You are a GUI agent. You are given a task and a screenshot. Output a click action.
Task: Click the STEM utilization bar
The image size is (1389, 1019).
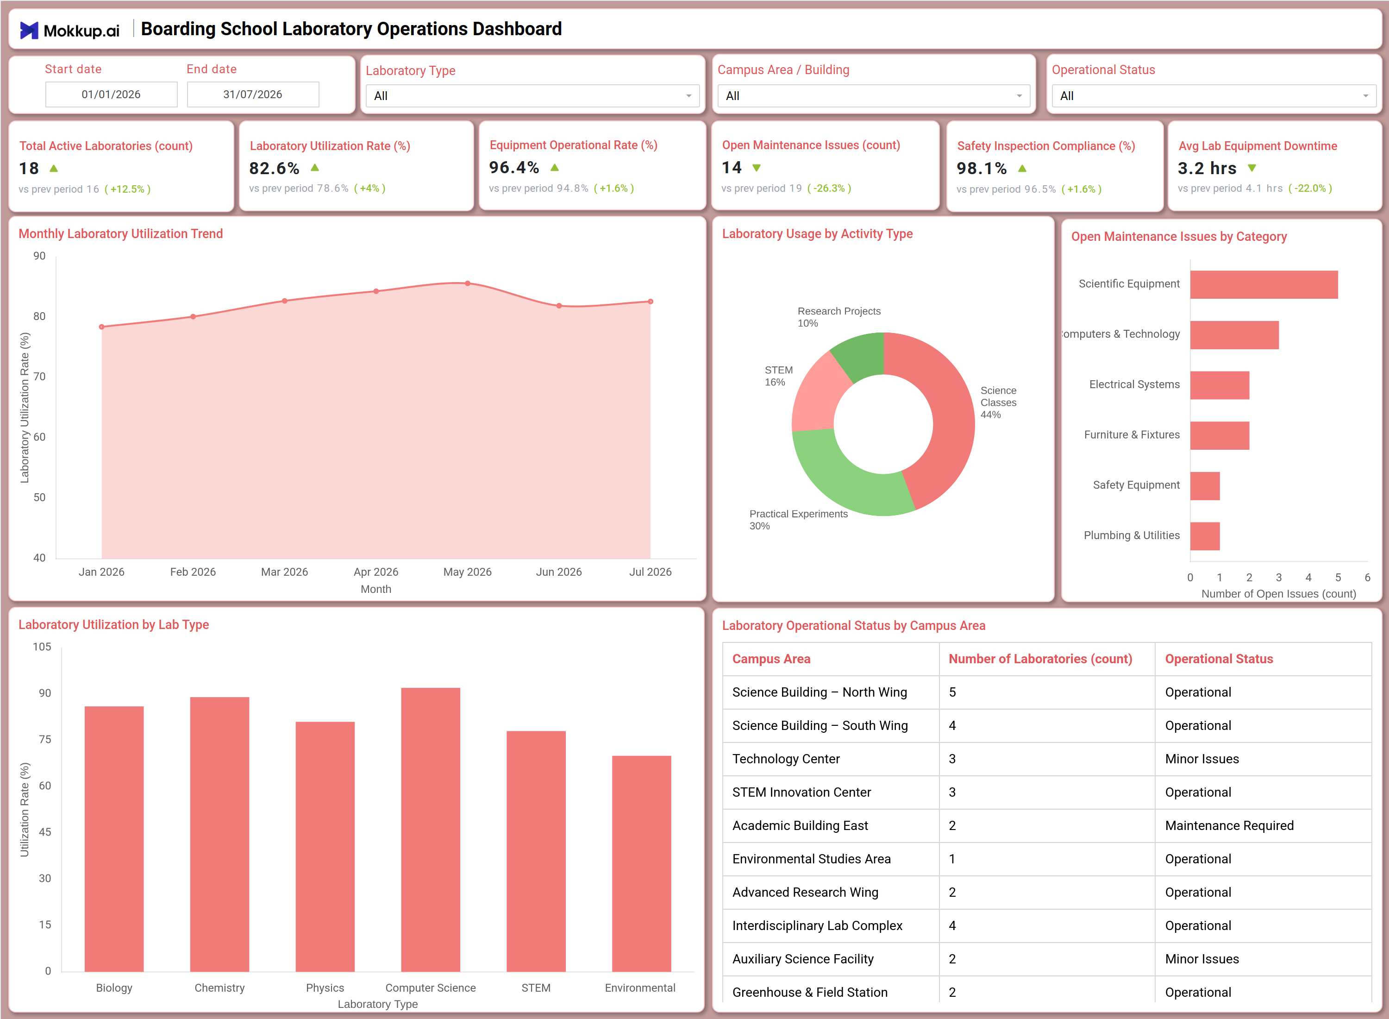pyautogui.click(x=536, y=851)
